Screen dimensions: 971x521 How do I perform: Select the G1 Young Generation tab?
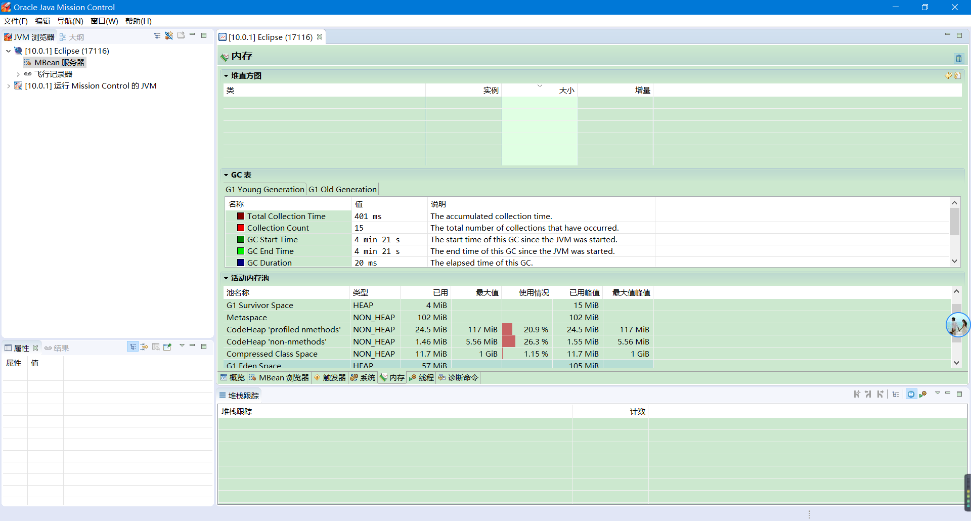click(x=264, y=189)
